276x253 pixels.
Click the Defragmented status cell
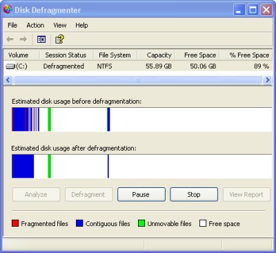(x=63, y=66)
